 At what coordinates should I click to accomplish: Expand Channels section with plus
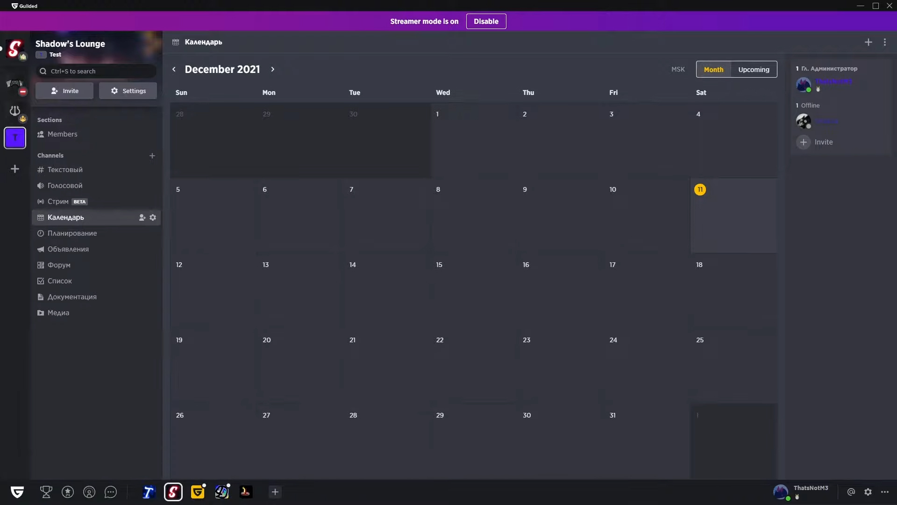tap(152, 155)
